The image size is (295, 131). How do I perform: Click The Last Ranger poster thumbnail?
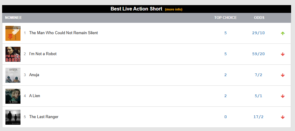tap(13, 117)
